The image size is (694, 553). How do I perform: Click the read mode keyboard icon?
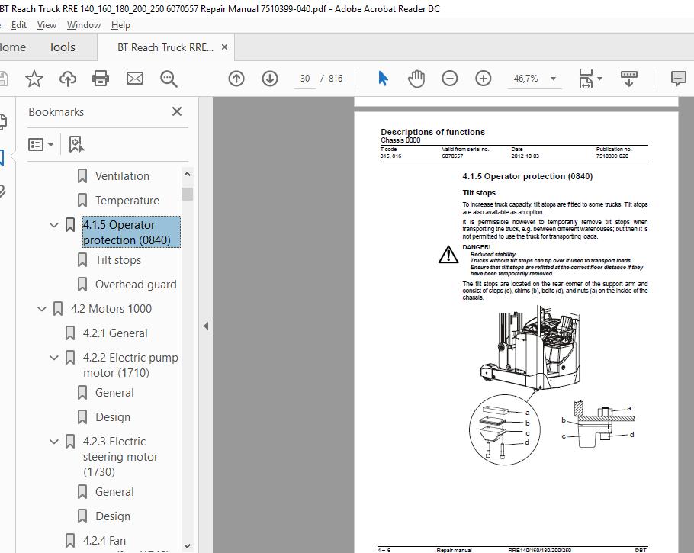click(x=629, y=79)
